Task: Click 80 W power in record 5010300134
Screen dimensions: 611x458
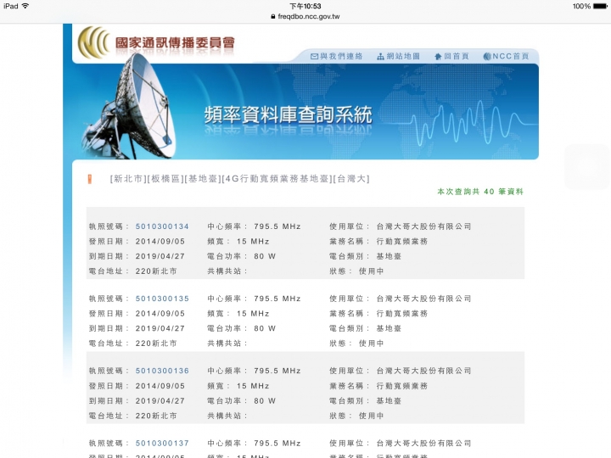Action: (x=265, y=256)
